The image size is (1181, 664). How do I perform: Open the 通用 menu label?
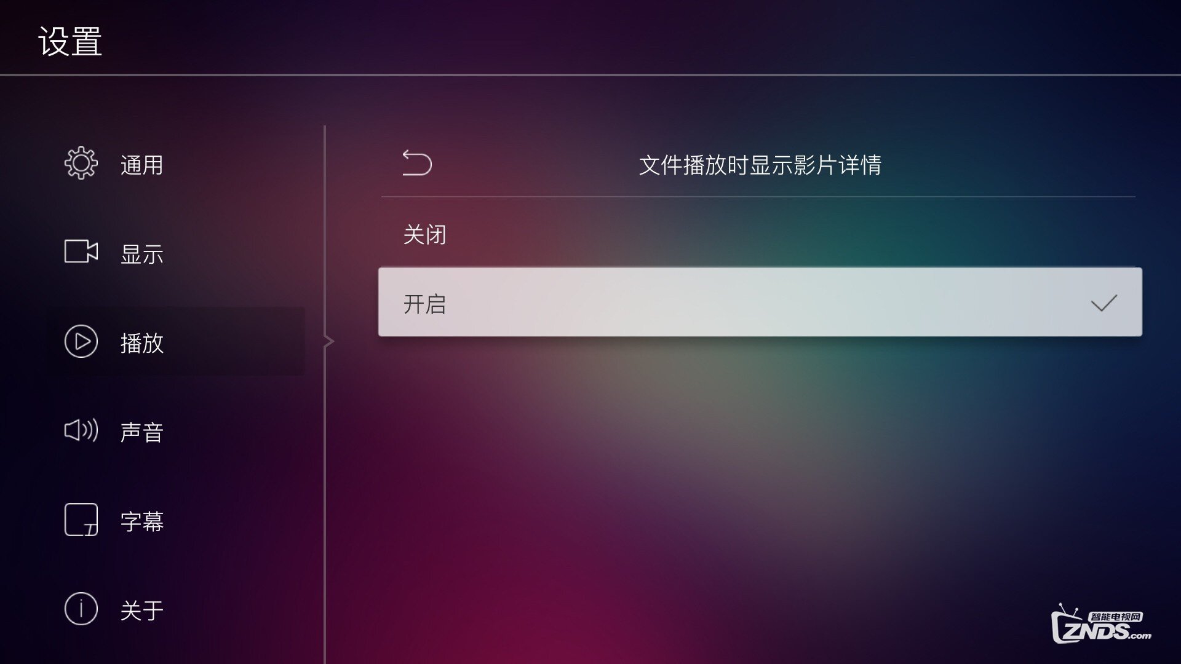142,165
